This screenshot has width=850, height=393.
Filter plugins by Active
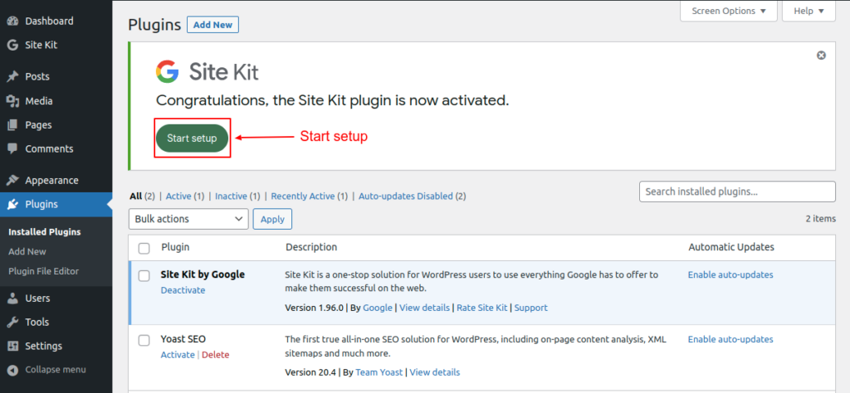(178, 196)
